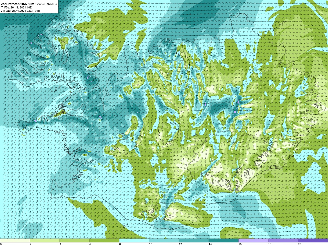Select the IT: Fös. 26. 11. 2021 18Z line
This screenshot has height=246, width=328.
(x=16, y=8)
